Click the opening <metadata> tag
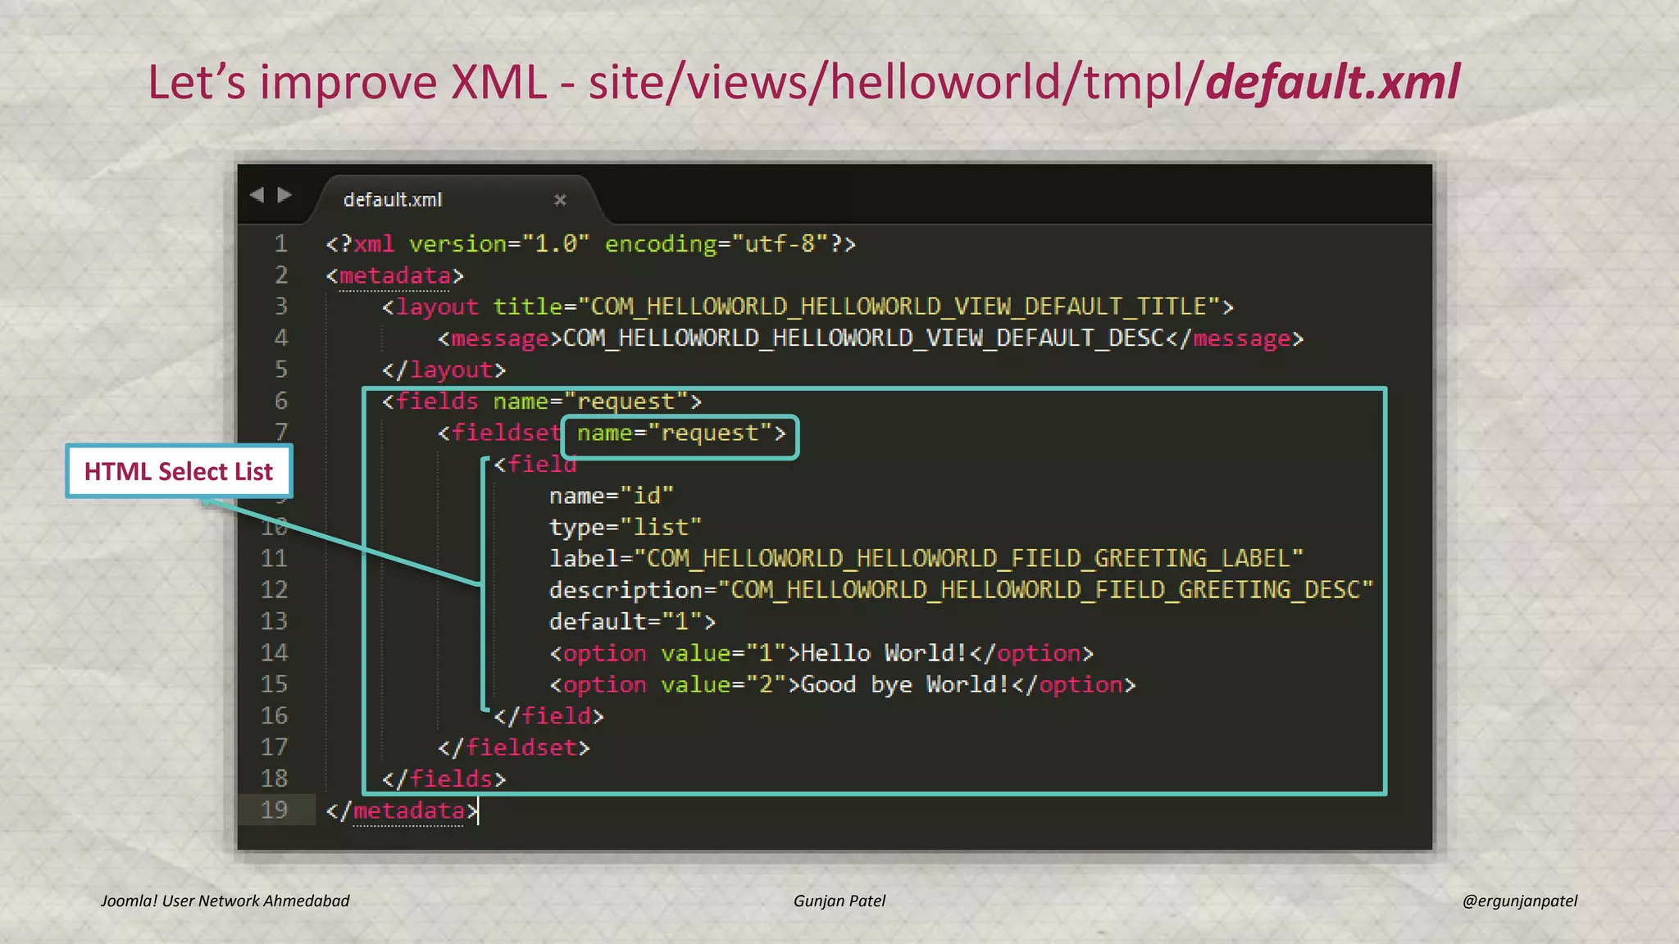The height and width of the screenshot is (944, 1679). click(395, 276)
